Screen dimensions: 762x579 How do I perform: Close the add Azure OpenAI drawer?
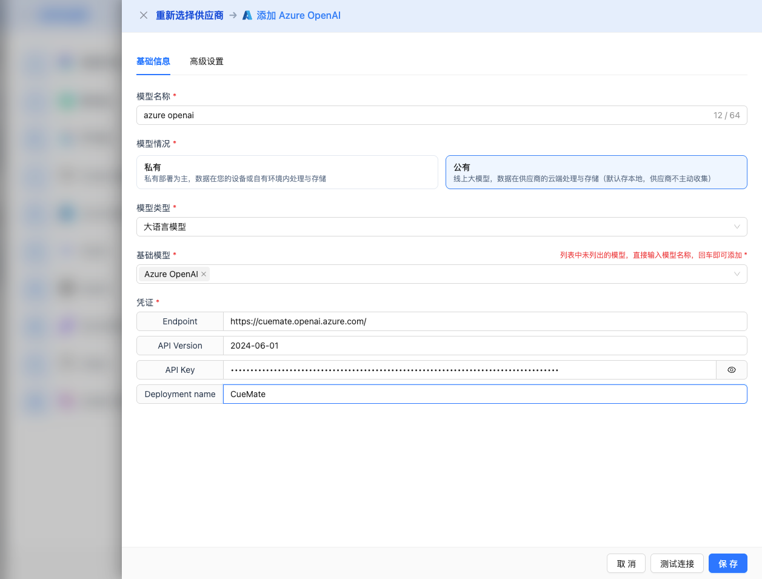click(144, 15)
